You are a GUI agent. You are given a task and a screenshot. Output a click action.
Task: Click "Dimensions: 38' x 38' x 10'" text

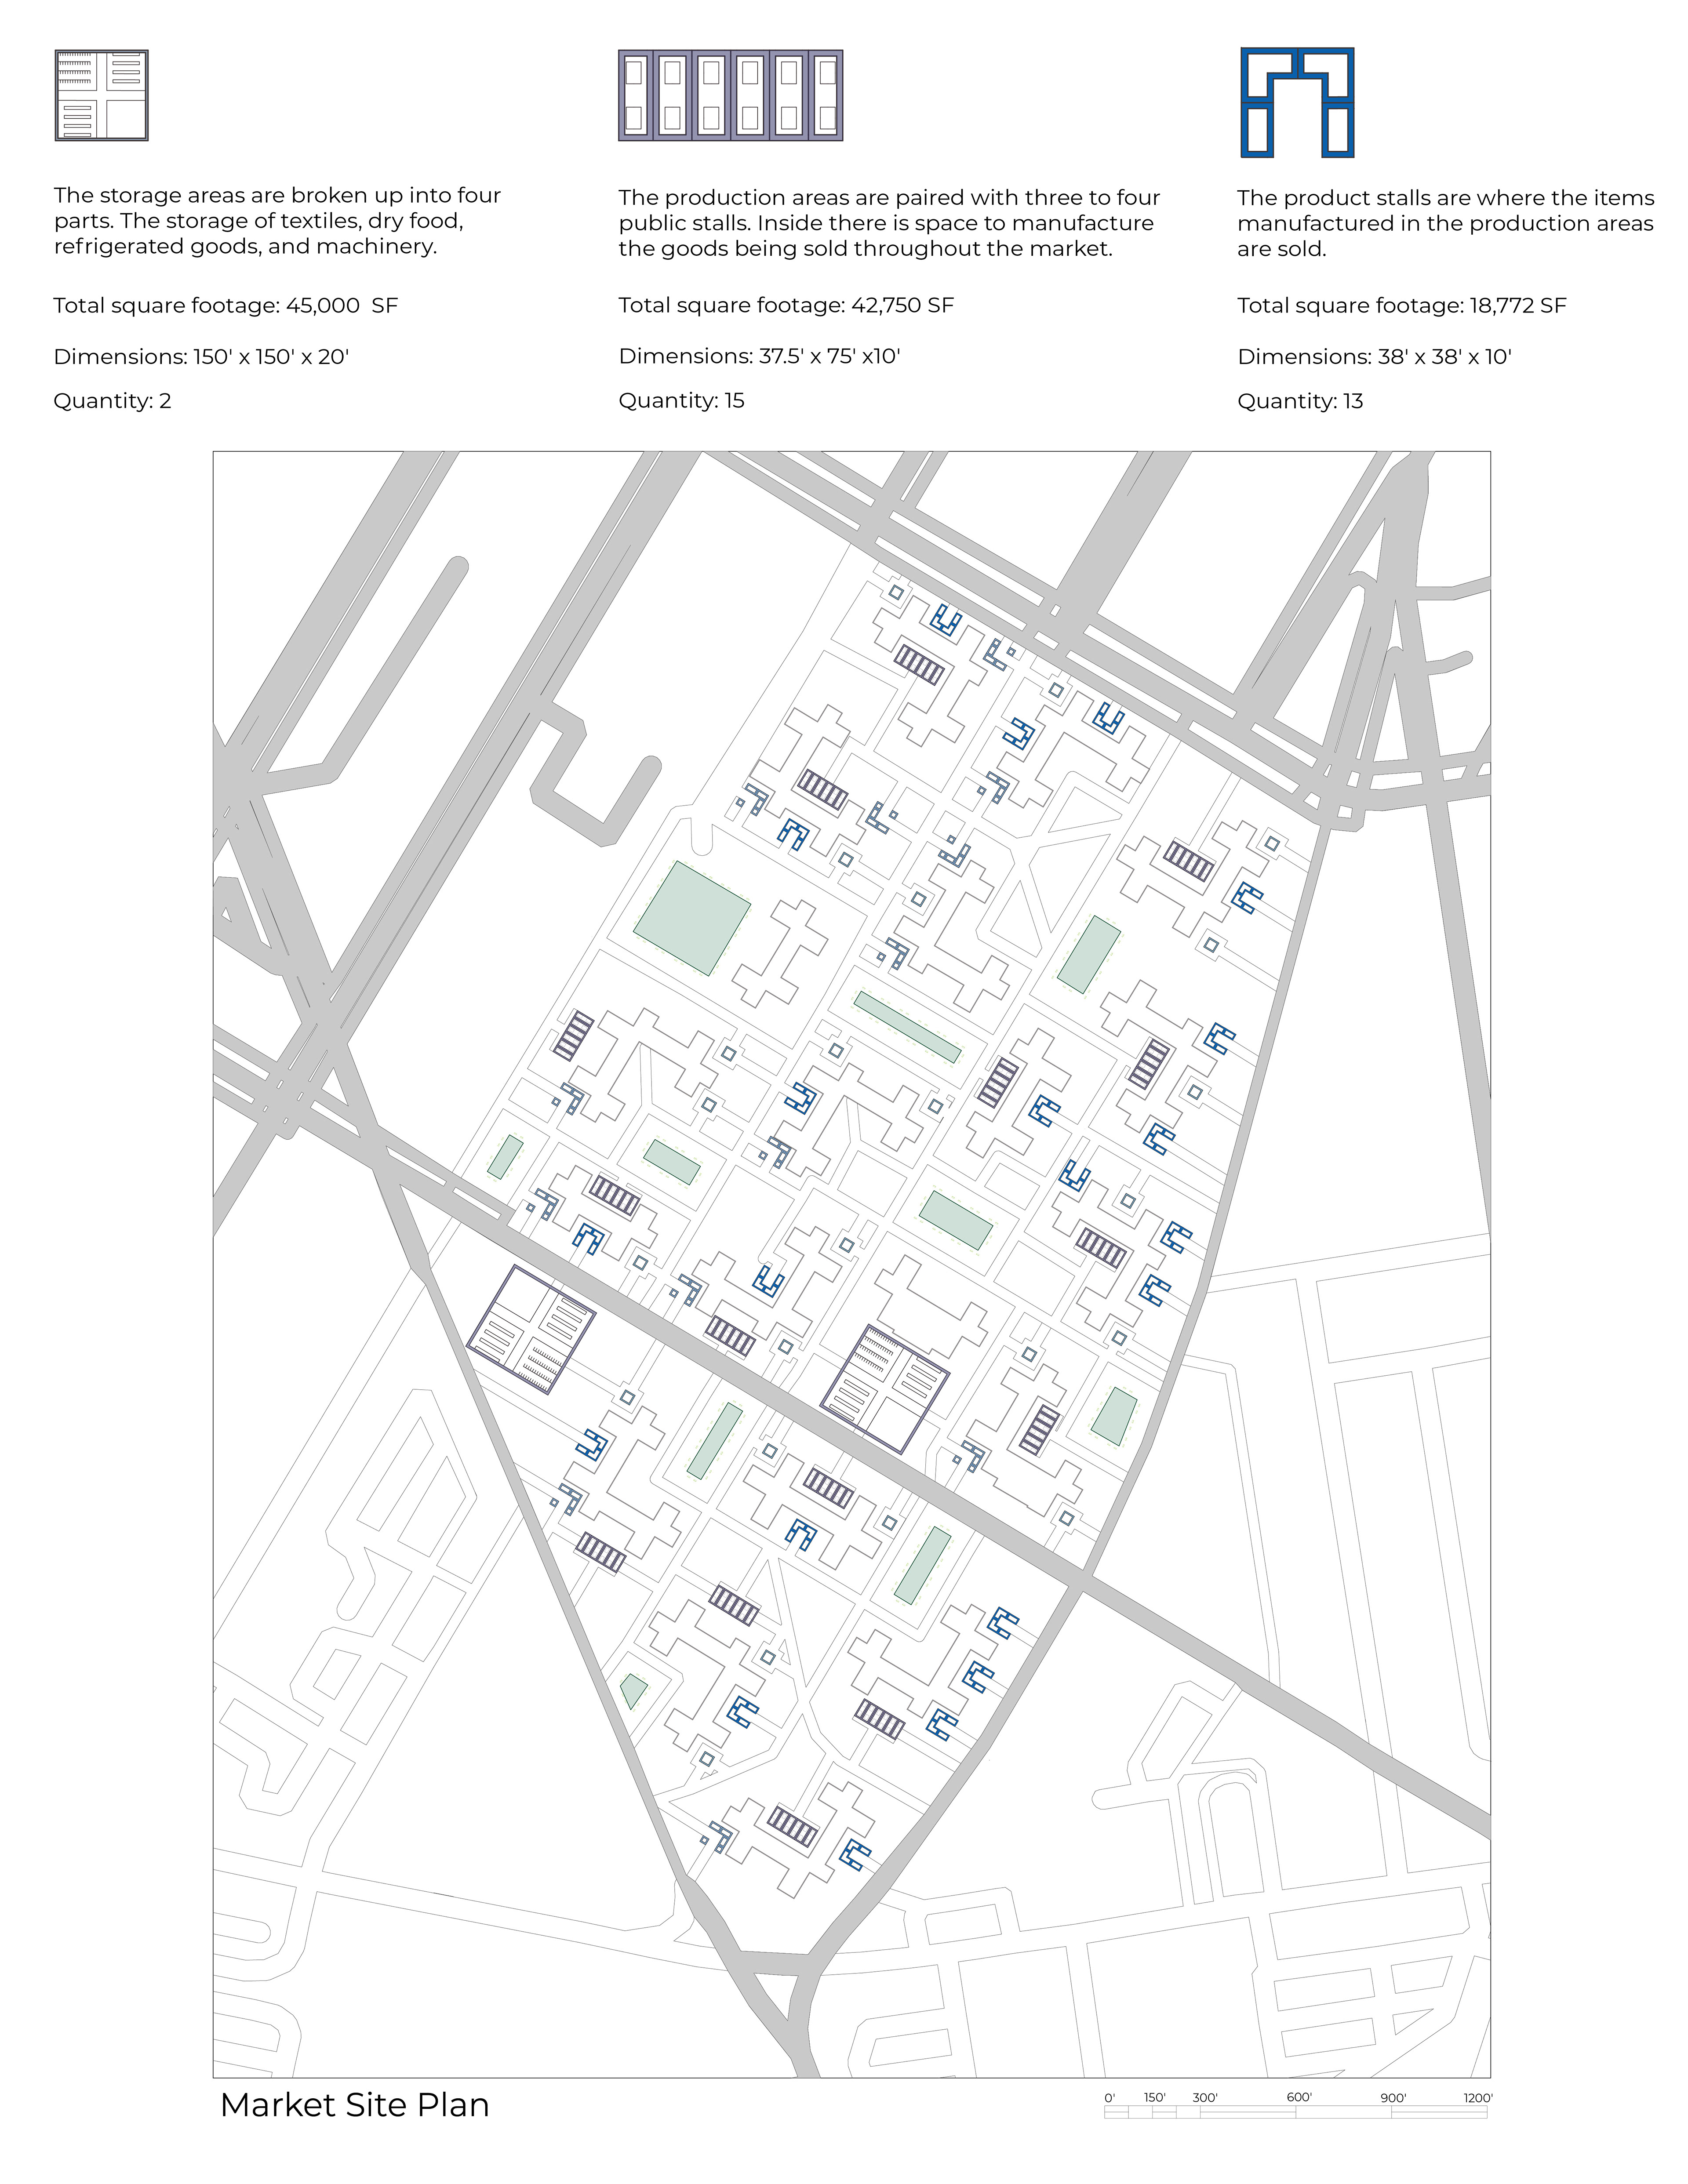coord(1374,357)
